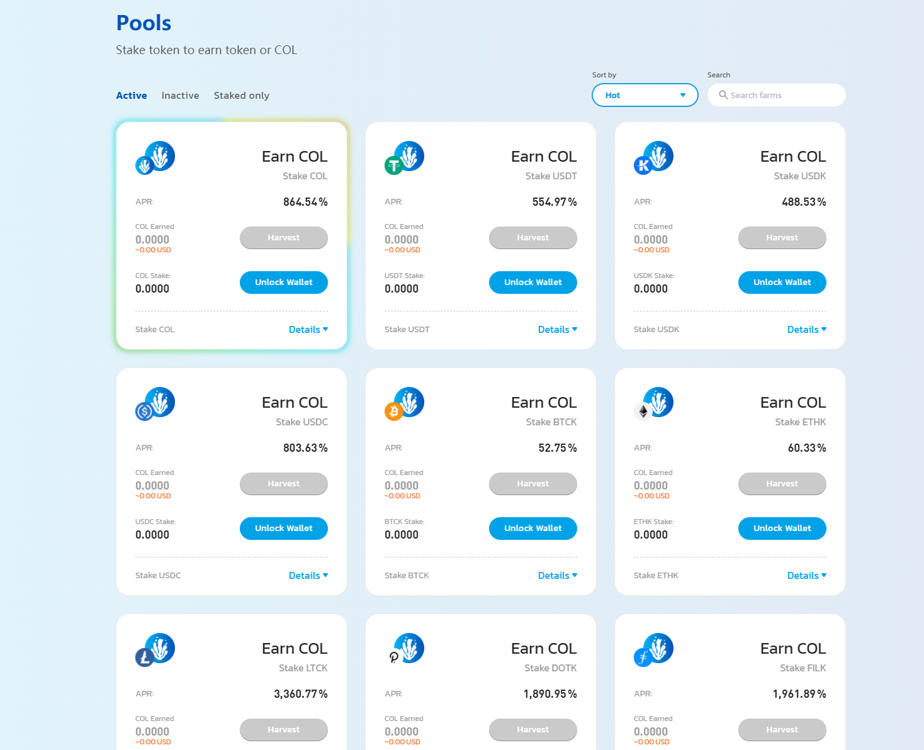This screenshot has height=750, width=924.
Task: Click Harvest in the USDK pool
Action: 782,238
